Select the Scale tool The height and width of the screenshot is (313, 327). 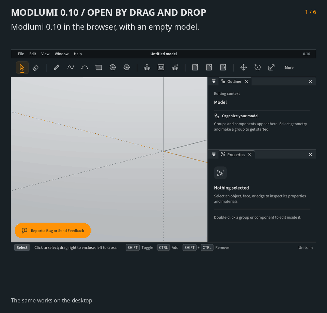271,68
